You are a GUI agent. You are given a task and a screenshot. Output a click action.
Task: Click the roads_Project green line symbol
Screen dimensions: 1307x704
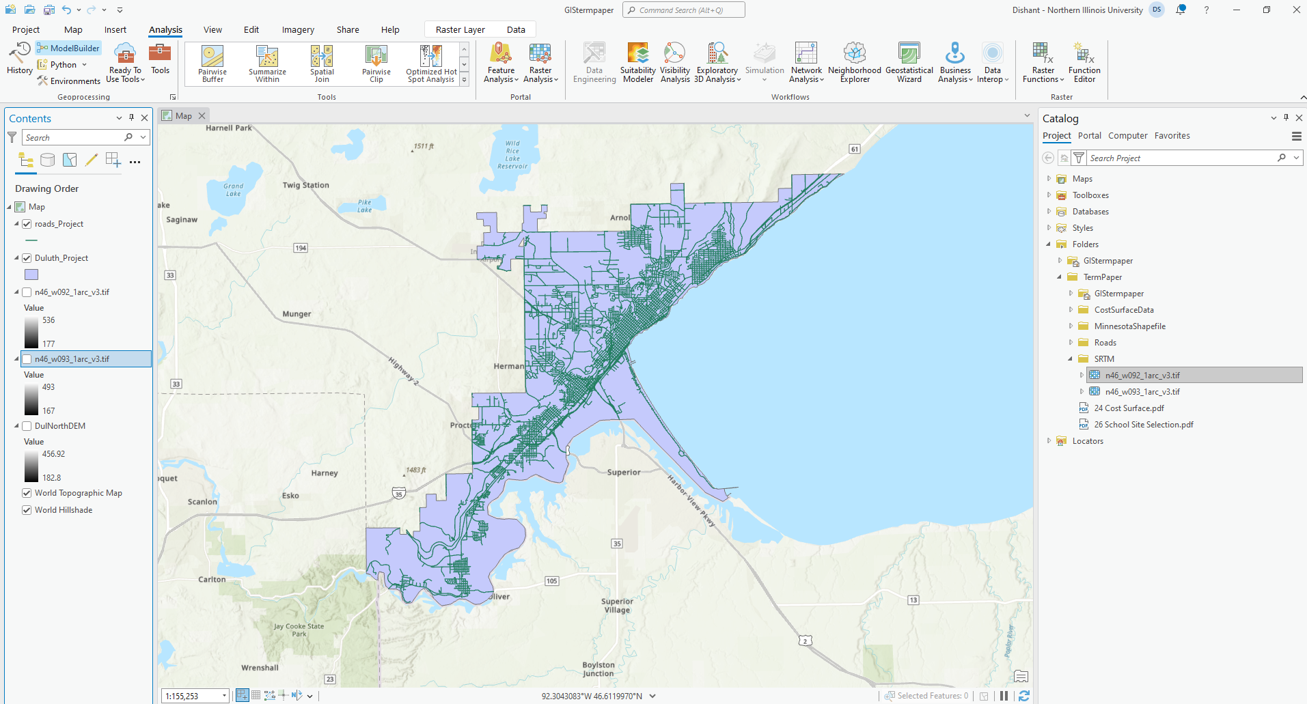(x=31, y=240)
